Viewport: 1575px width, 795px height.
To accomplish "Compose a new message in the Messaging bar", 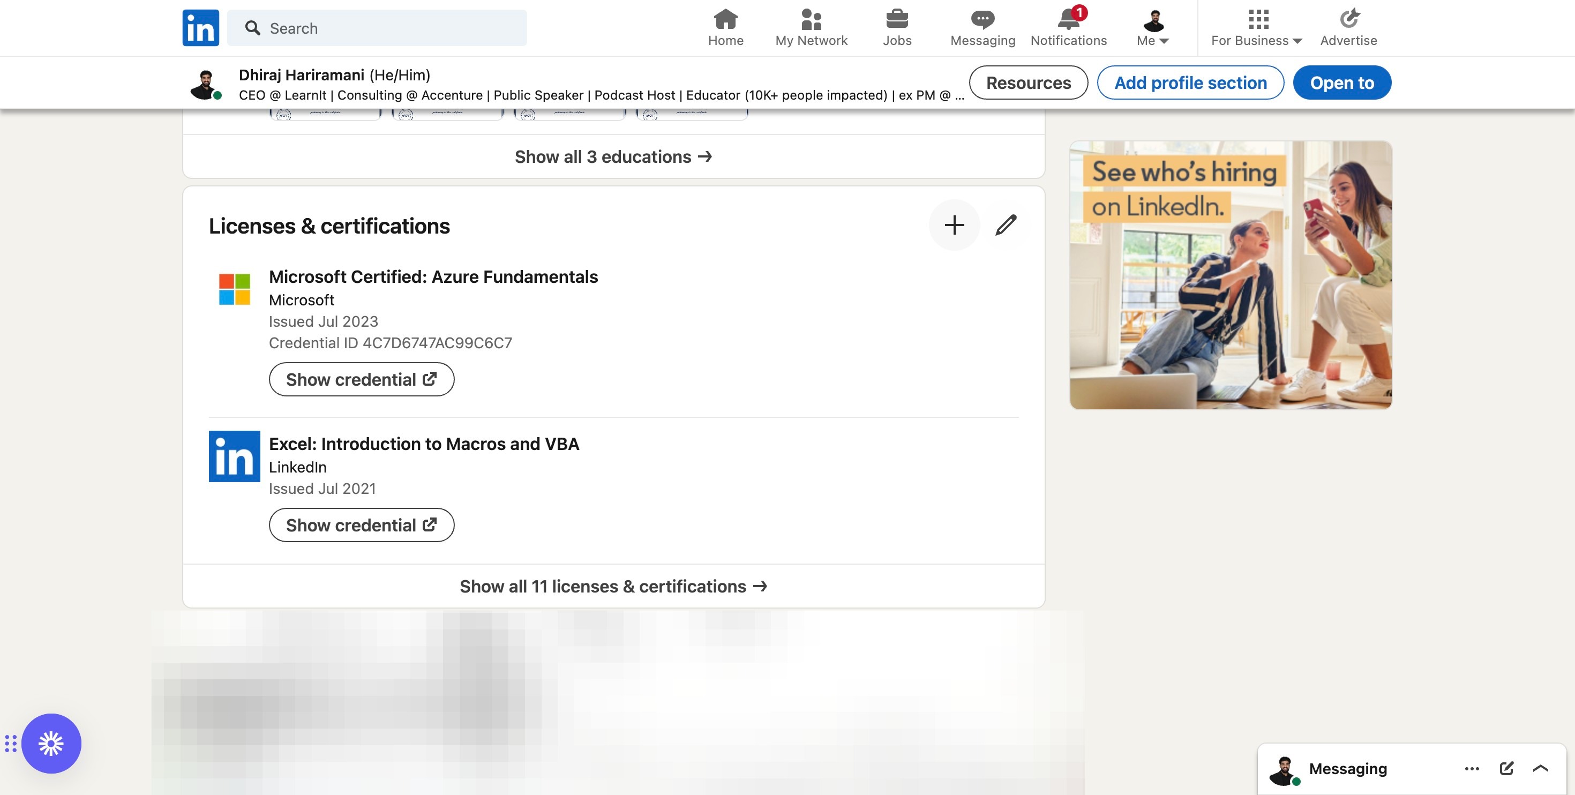I will 1506,768.
